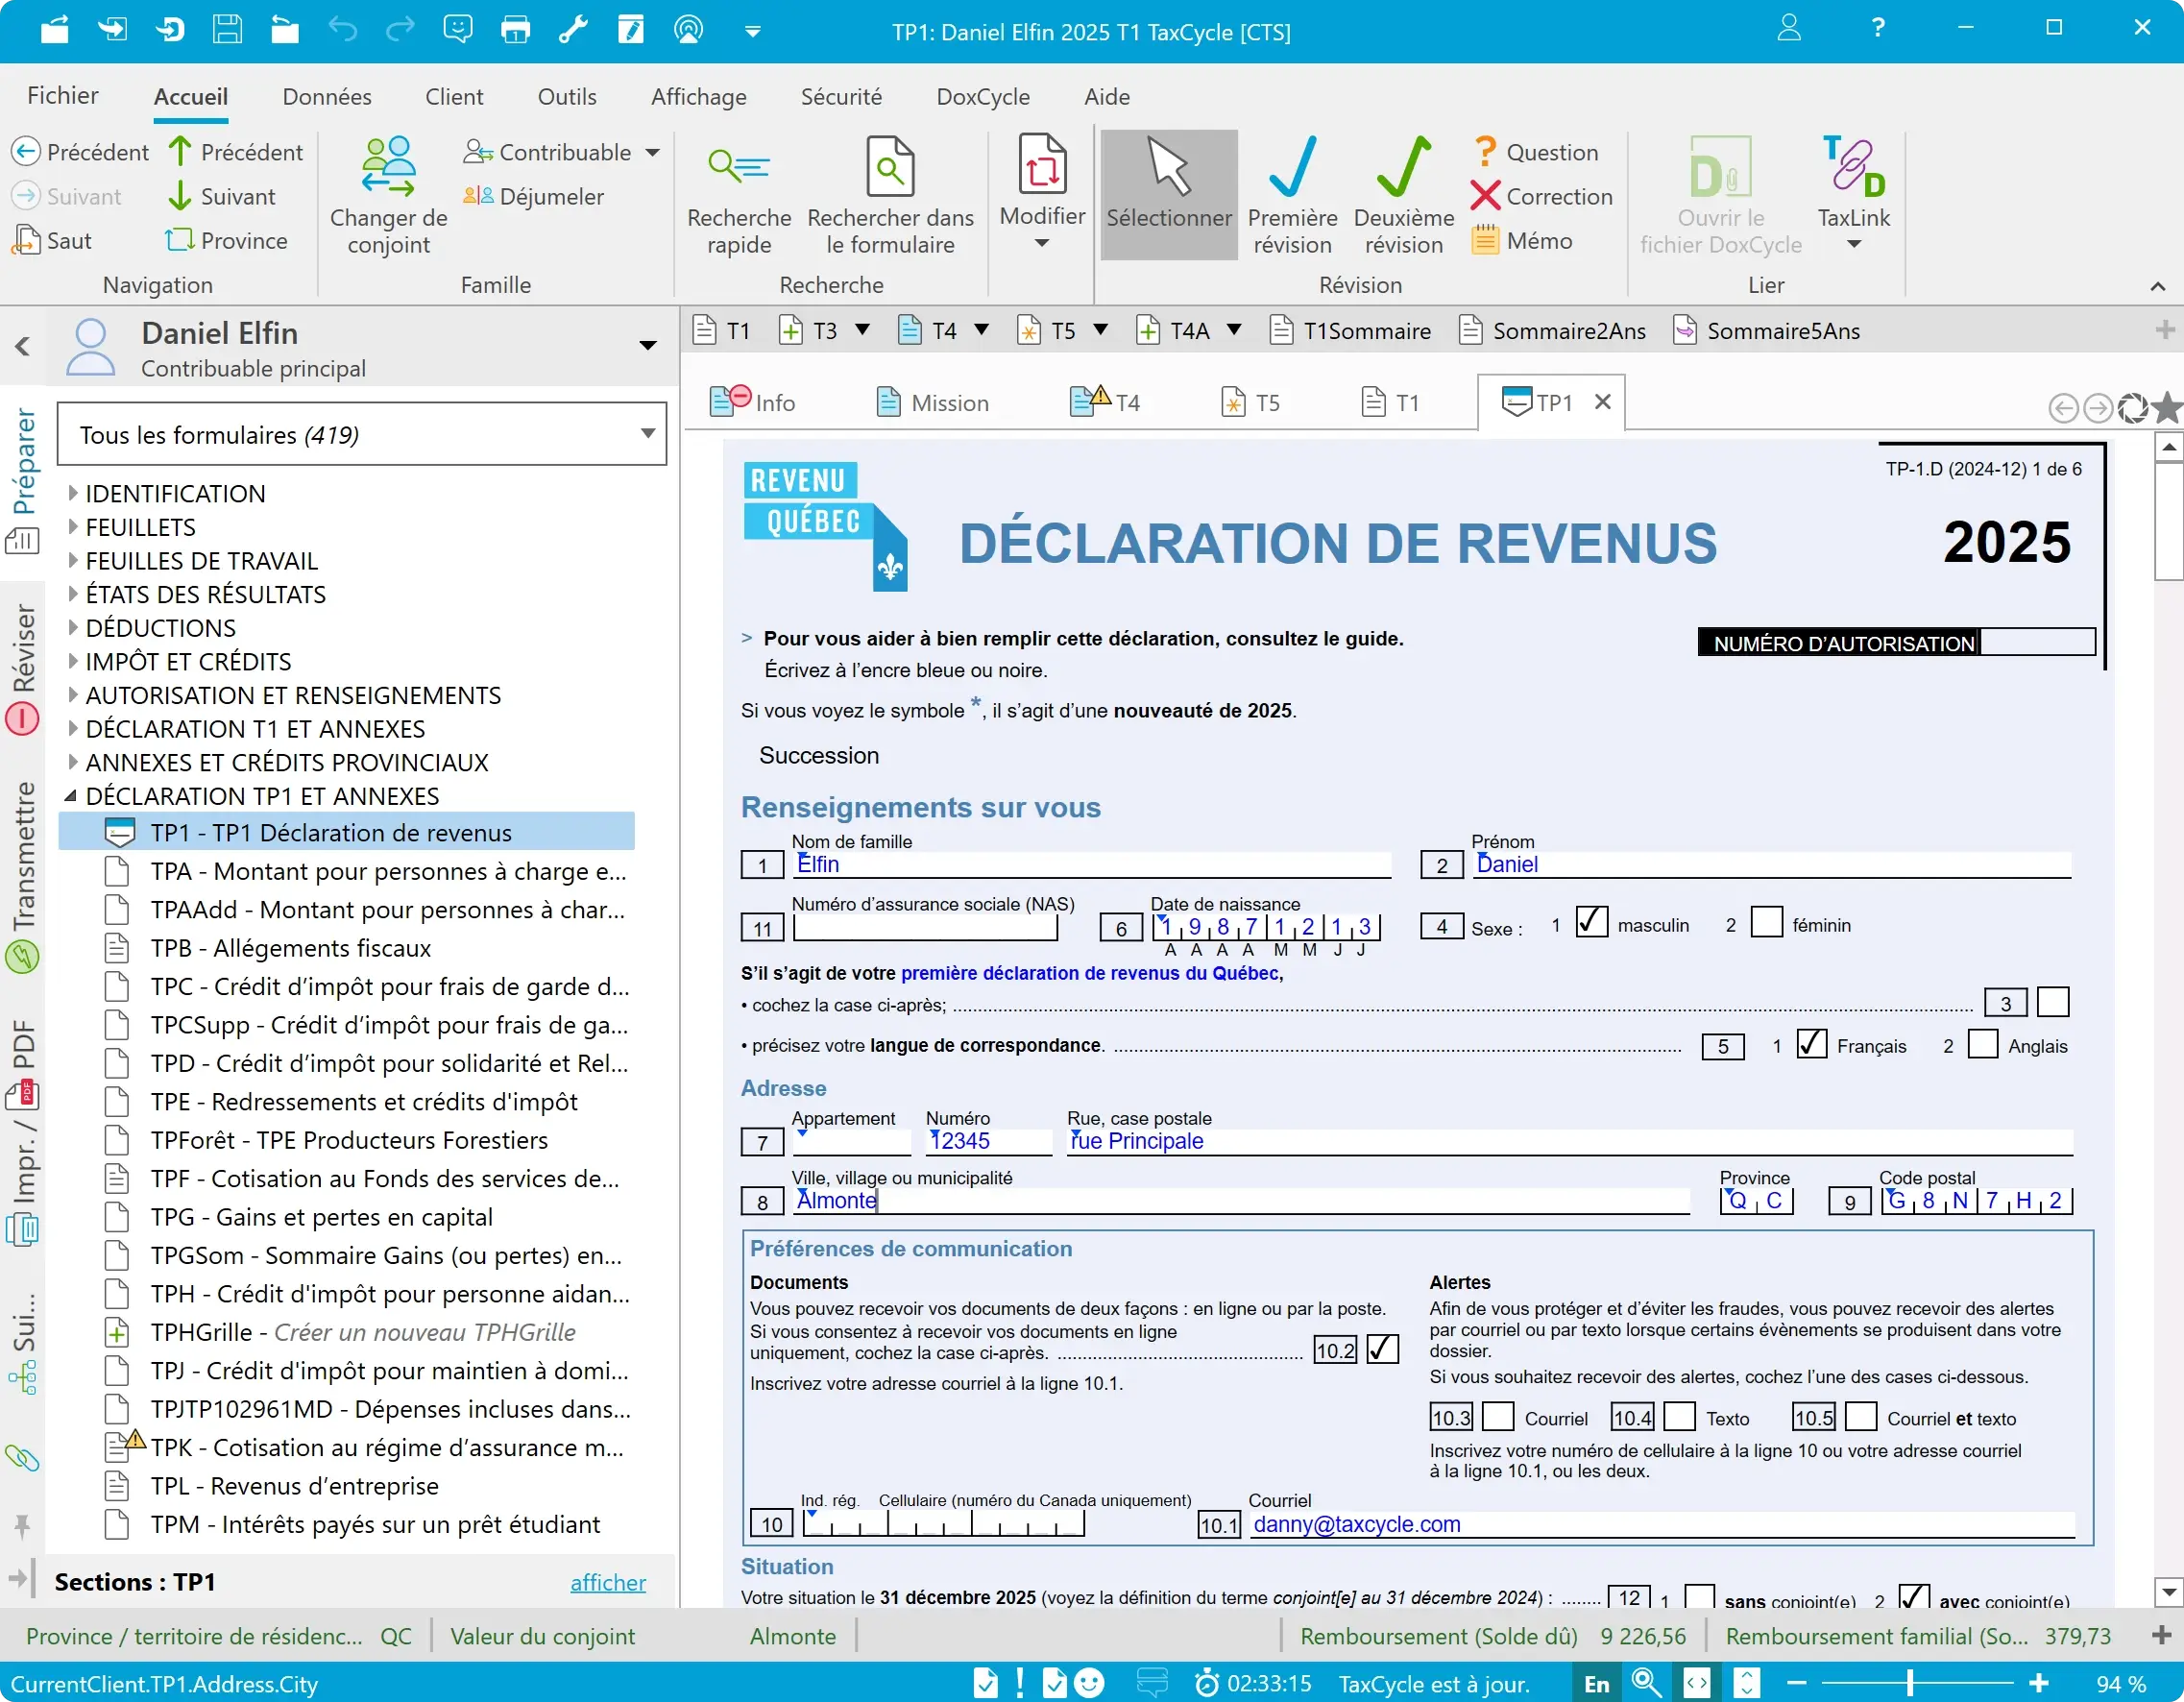Expand the DÉDUCTIONS tree group
This screenshot has height=1702, width=2184.
point(73,628)
